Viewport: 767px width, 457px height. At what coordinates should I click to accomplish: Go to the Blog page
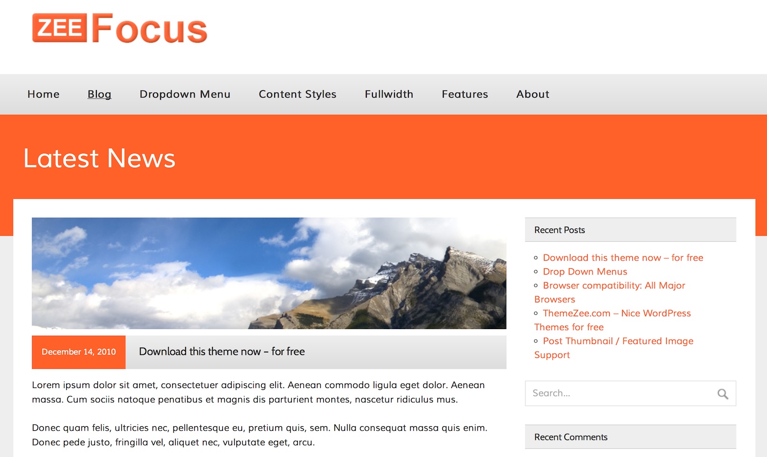[x=99, y=94]
